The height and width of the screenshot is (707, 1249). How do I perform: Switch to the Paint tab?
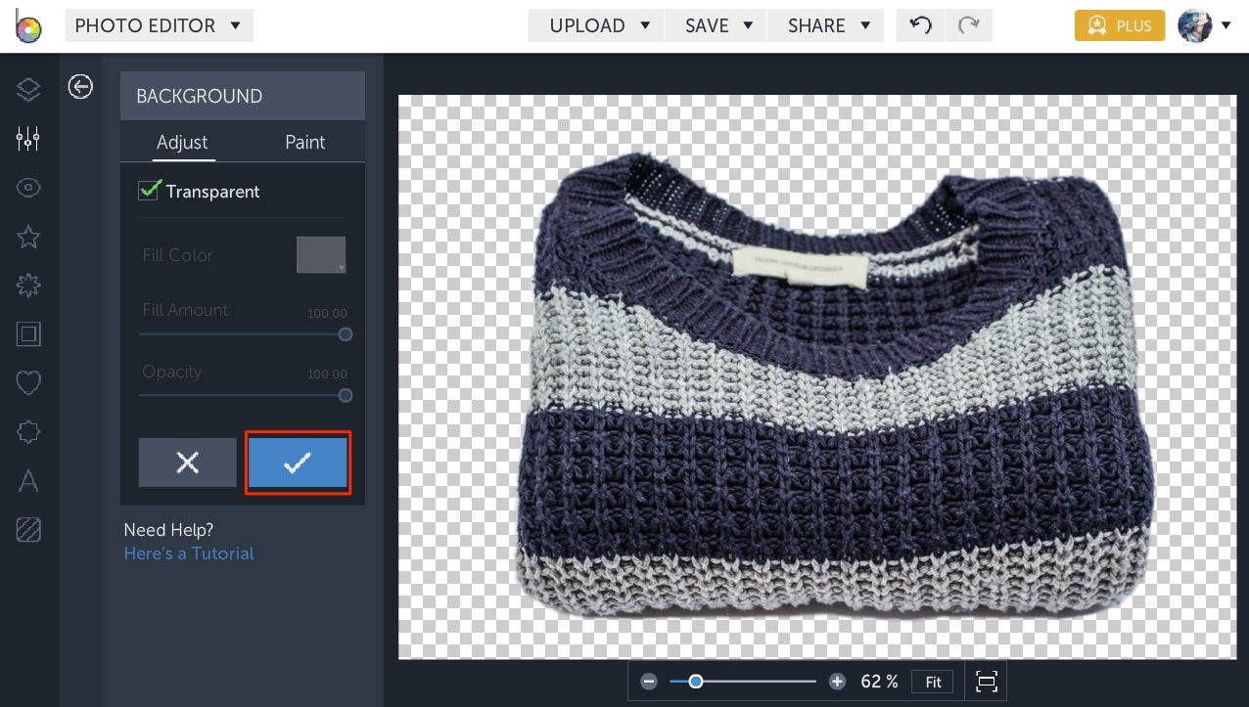(304, 142)
